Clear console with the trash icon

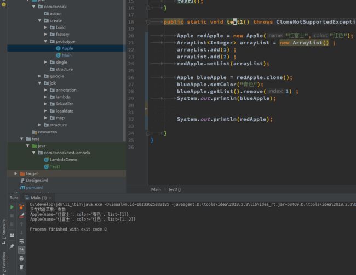(21, 267)
